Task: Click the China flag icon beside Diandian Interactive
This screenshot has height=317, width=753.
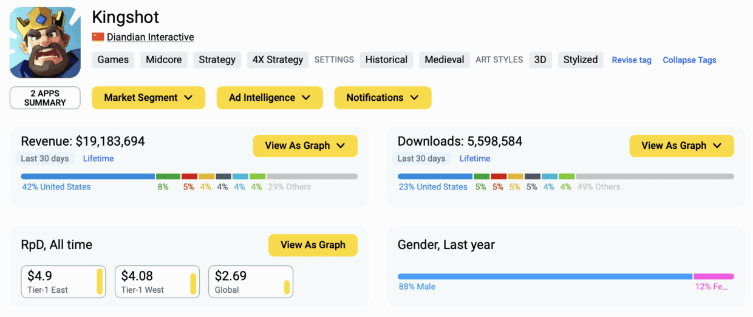Action: (x=98, y=37)
